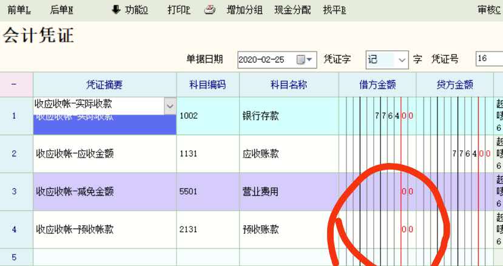Click the 借方金额 column header
Viewport: 503px width, 266px height.
point(377,85)
